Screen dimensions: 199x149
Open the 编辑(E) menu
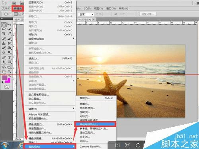pyautogui.click(x=18, y=9)
